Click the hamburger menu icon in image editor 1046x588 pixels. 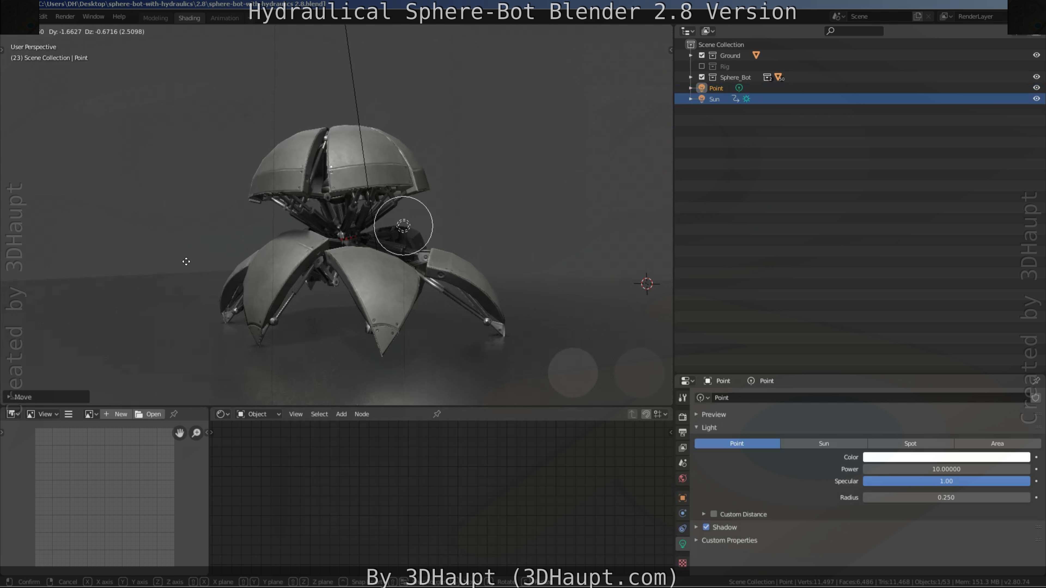tap(69, 414)
